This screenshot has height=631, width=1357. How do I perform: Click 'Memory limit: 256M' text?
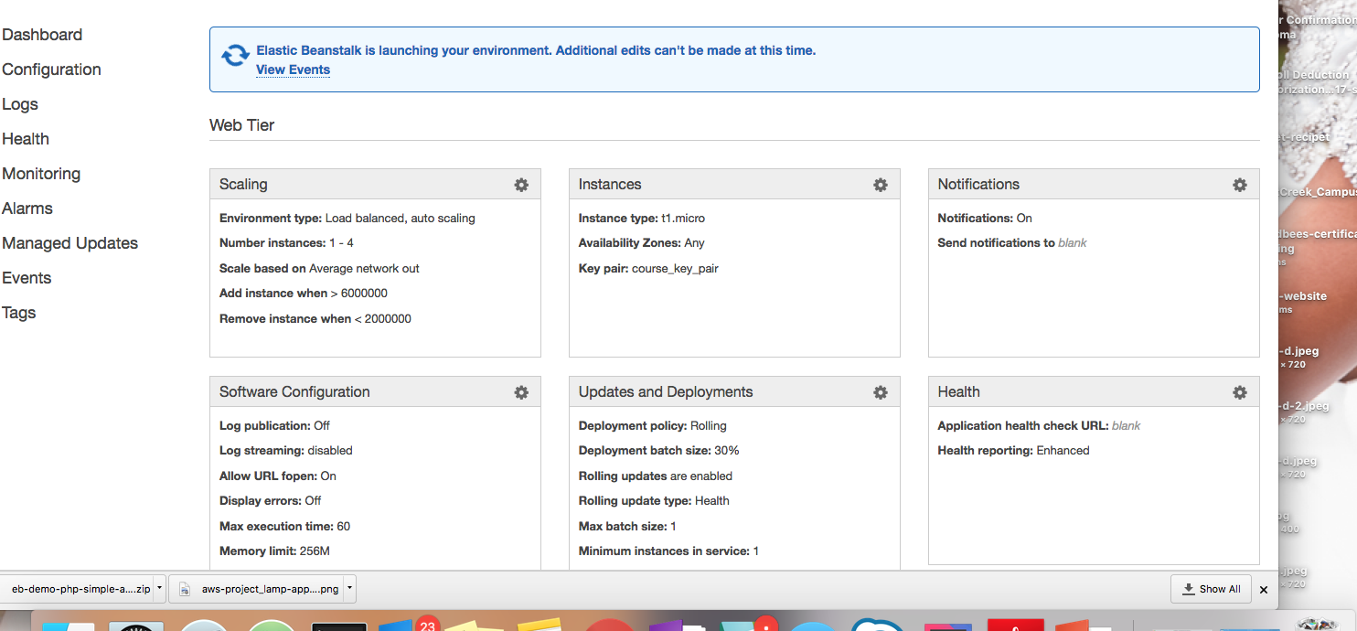point(274,551)
